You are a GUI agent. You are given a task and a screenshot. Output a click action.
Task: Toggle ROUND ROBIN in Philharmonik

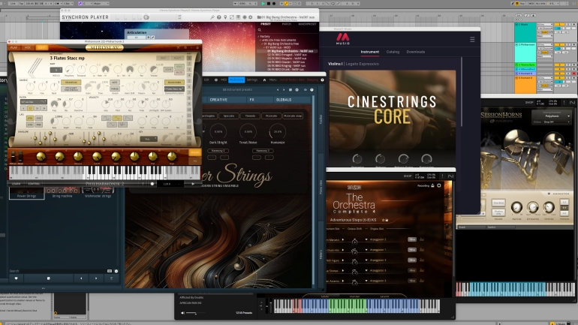174,83
